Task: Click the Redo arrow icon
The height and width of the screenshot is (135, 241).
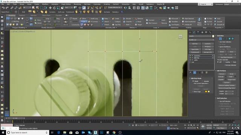Action: tap(7, 8)
